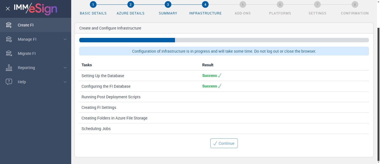Select Platforms step label

tap(280, 13)
